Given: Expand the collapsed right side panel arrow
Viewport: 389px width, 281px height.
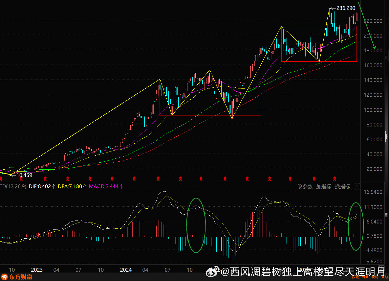Looking at the screenshot, I should [x=386, y=136].
